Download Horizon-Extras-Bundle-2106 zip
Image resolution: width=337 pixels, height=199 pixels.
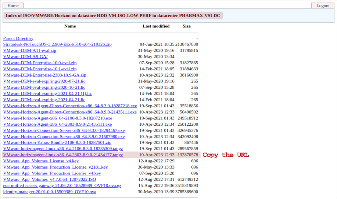(x=57, y=143)
